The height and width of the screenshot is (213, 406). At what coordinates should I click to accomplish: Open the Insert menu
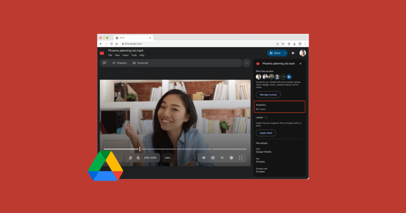point(125,55)
